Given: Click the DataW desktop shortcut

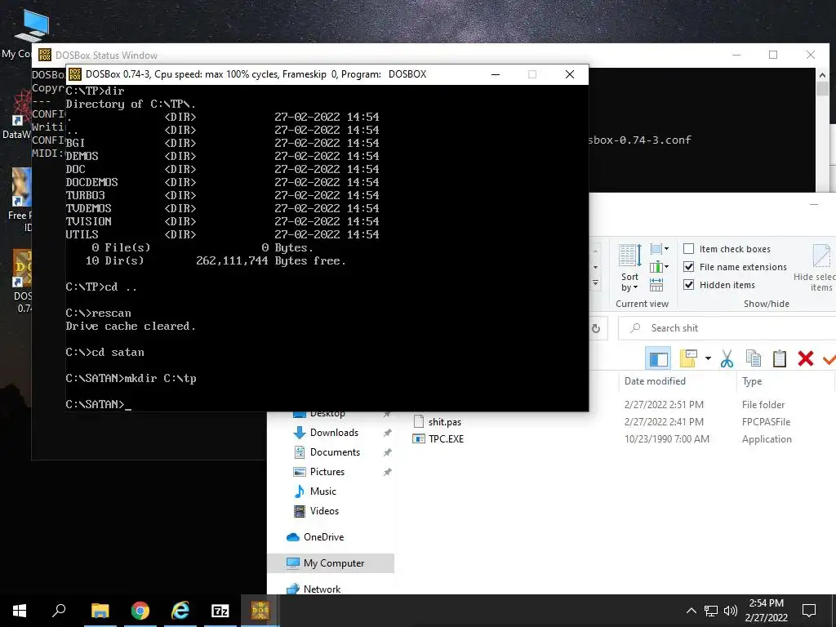Looking at the screenshot, I should (x=17, y=114).
